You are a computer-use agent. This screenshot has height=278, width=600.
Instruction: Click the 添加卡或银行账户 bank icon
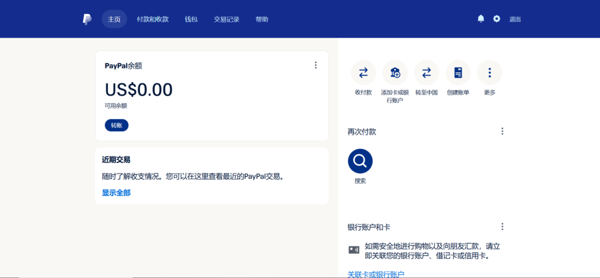pyautogui.click(x=395, y=73)
